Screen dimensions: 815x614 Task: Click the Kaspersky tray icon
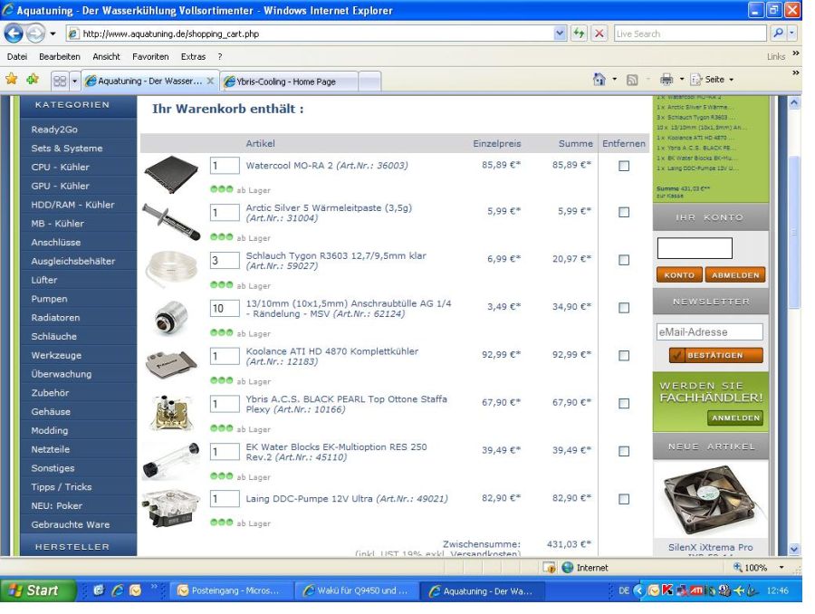(667, 590)
